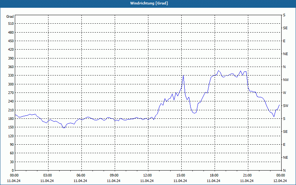Pick the 390 y-axis value
The image size is (296, 185).
pos(11,58)
